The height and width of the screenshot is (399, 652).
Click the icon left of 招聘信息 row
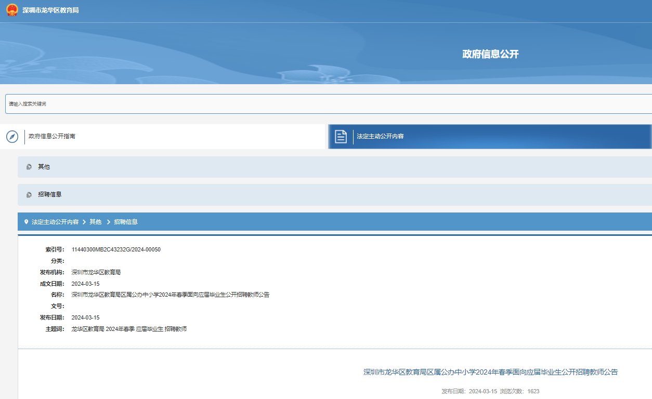29,195
